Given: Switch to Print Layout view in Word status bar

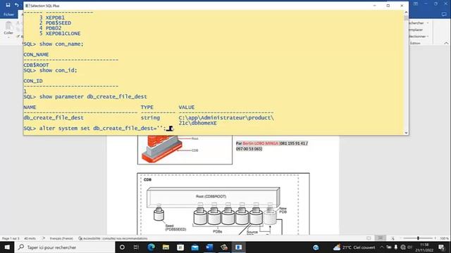Looking at the screenshot, I should click(381, 238).
